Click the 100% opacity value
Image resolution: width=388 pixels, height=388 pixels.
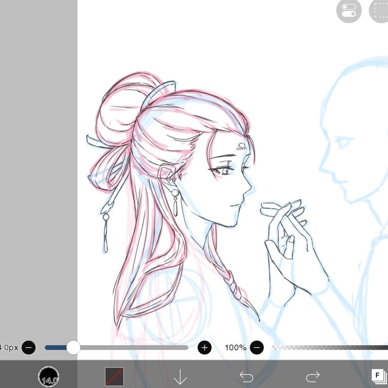point(235,348)
